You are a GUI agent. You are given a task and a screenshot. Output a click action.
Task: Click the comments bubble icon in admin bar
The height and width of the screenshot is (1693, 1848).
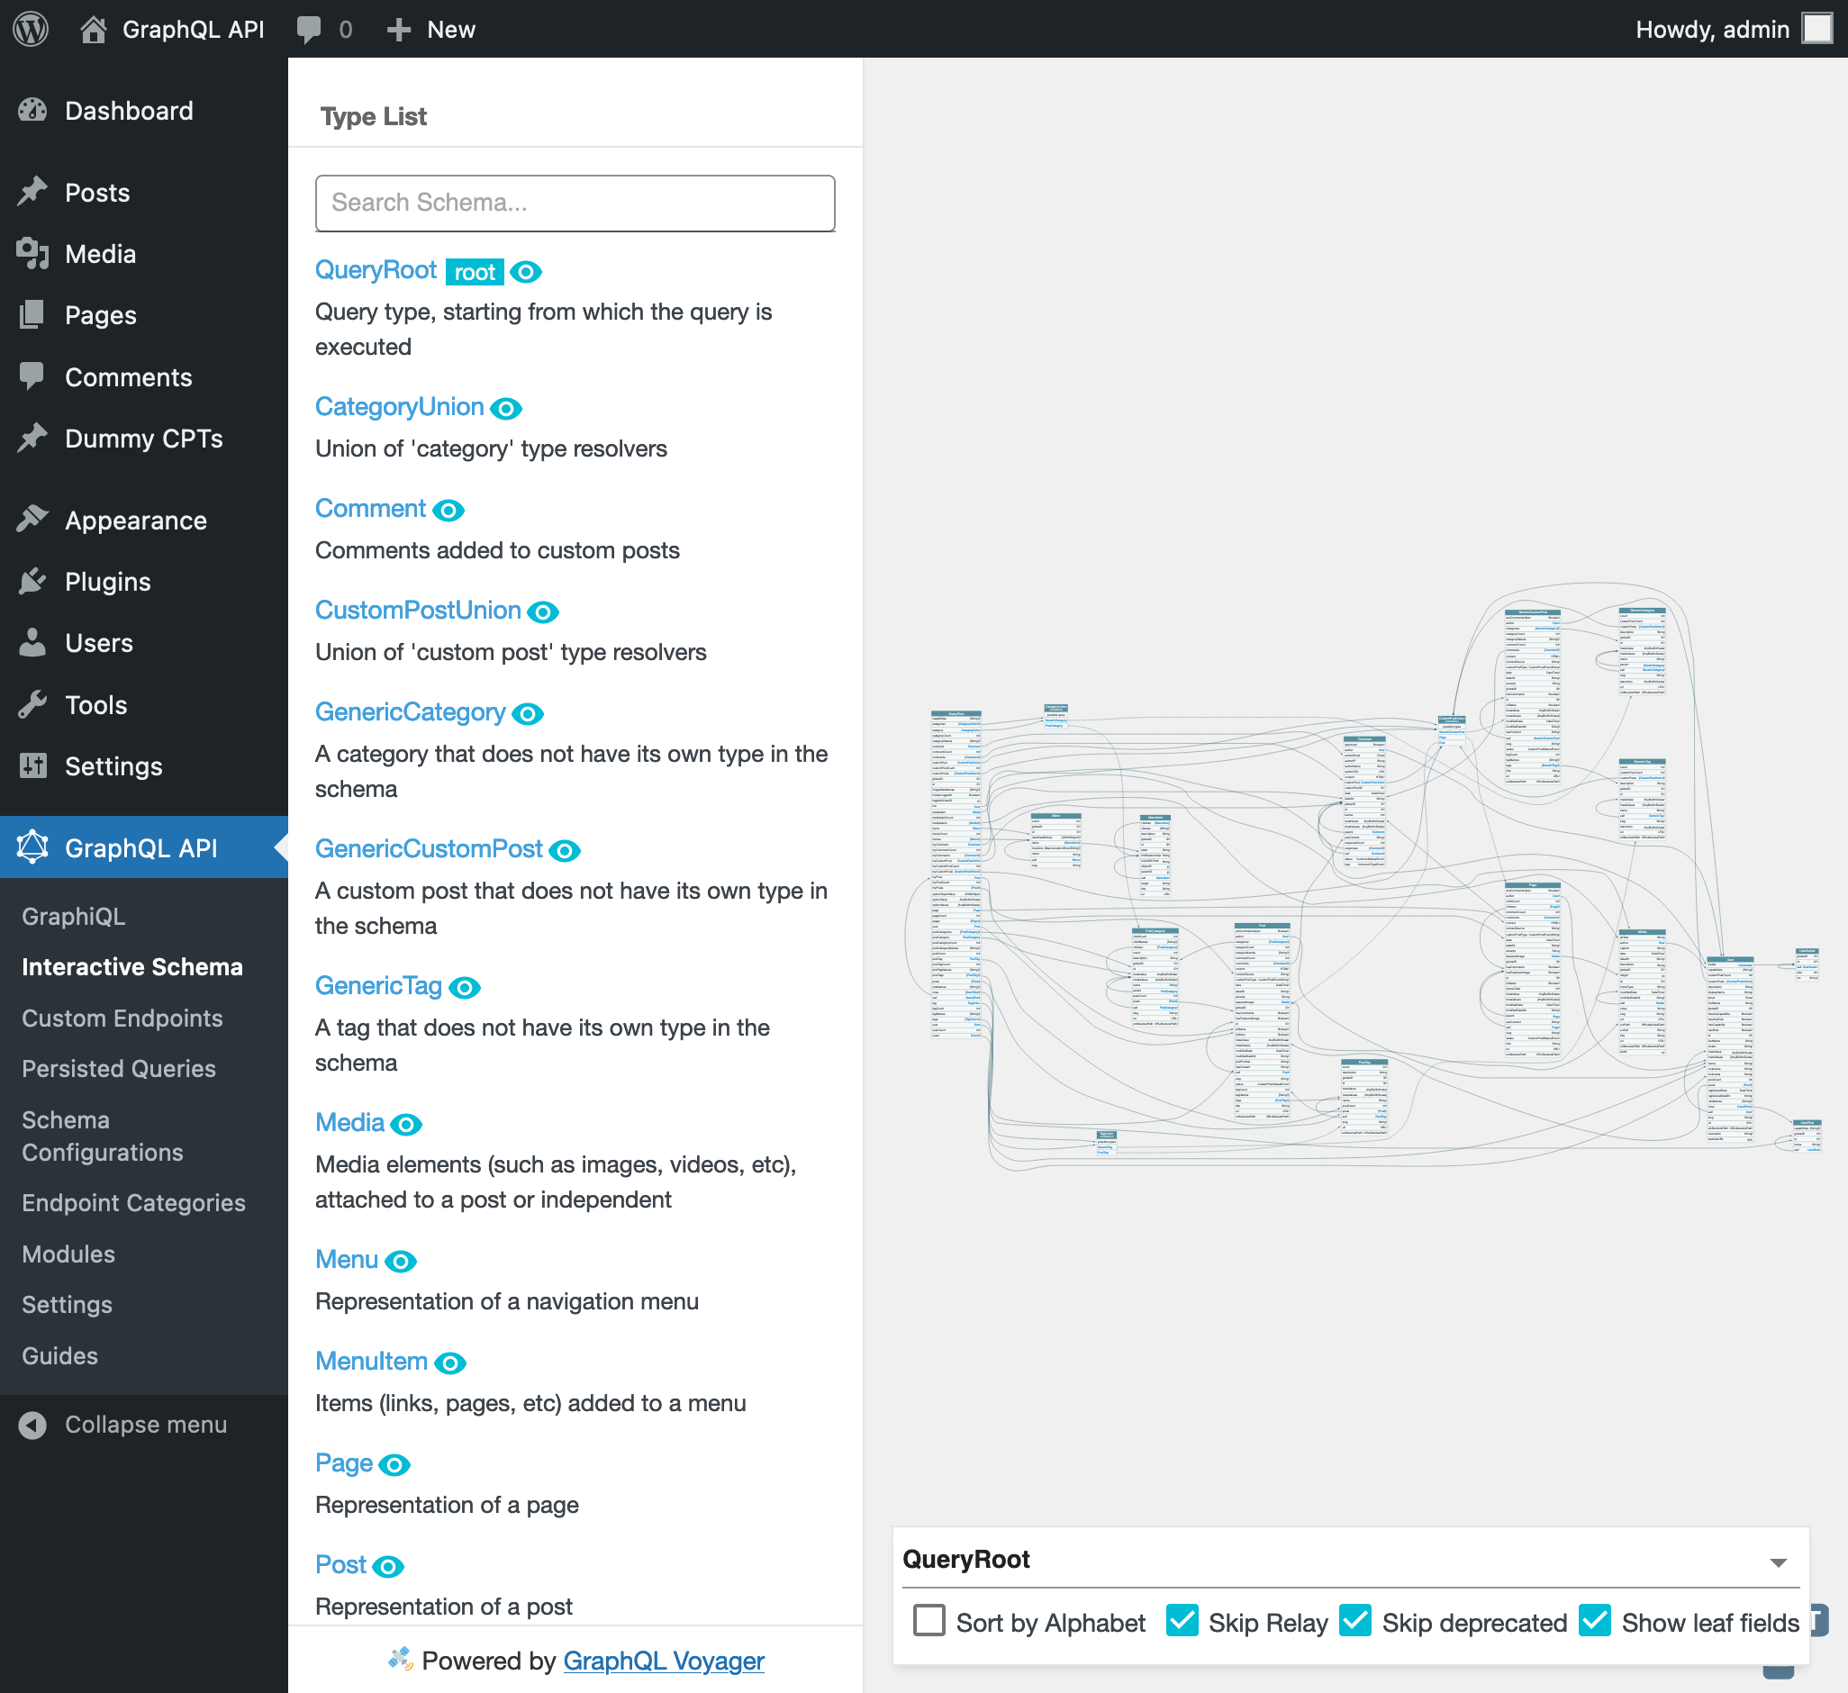click(309, 30)
